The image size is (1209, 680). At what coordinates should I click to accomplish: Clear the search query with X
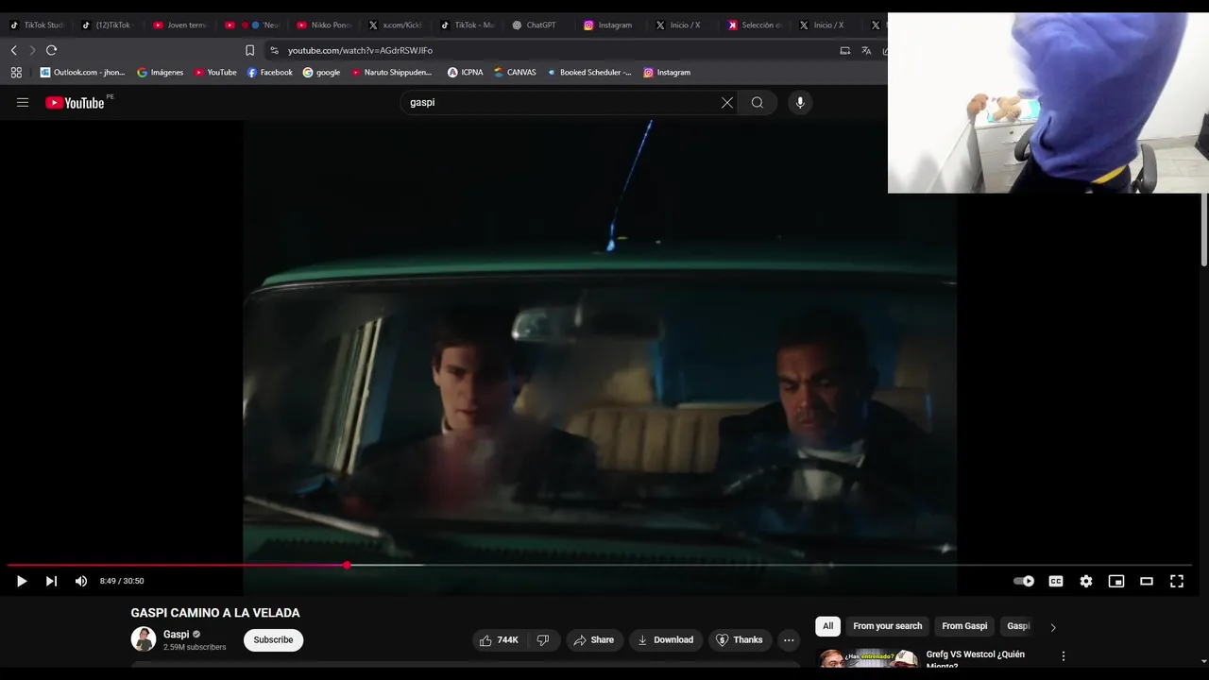coord(727,102)
